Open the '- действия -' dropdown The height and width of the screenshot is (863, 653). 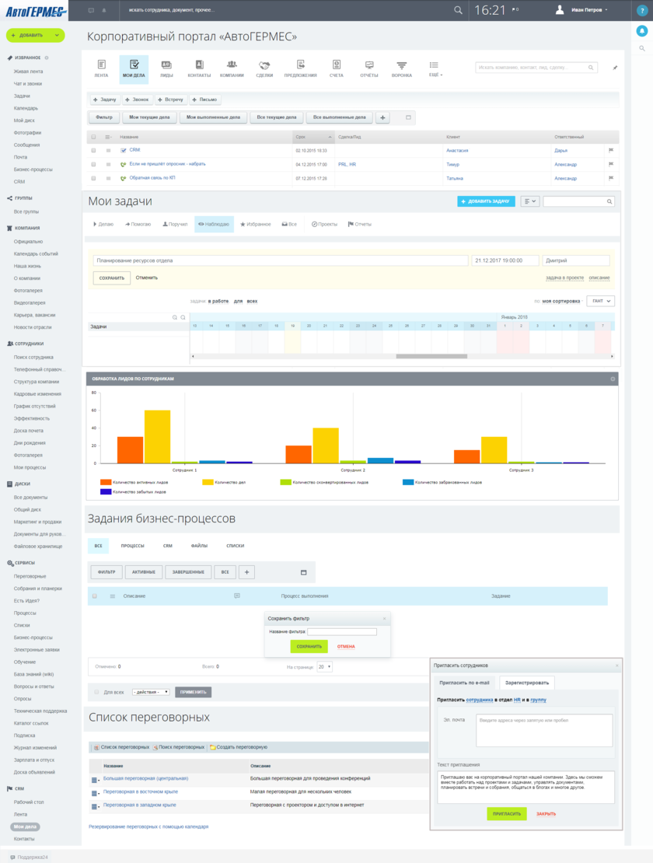pyautogui.click(x=150, y=692)
